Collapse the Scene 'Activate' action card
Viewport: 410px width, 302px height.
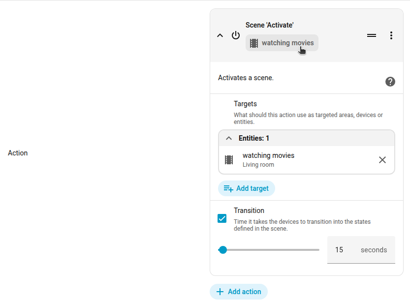(220, 35)
